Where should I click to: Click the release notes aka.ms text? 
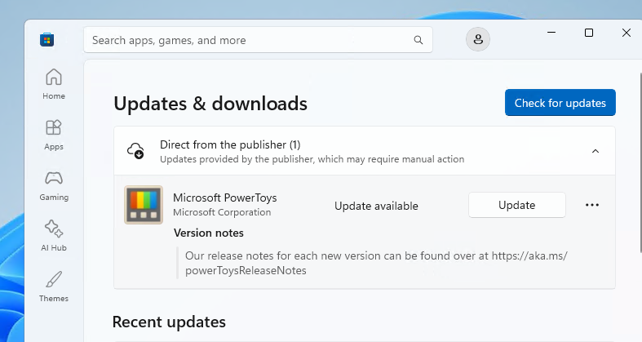pos(376,263)
